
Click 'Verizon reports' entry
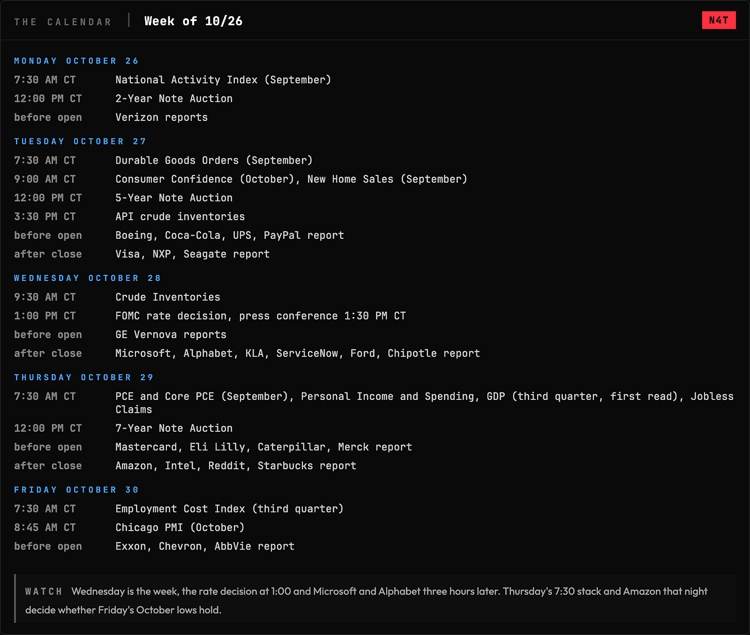(161, 117)
